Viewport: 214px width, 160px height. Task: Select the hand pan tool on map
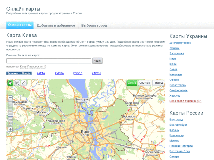tap(10, 83)
